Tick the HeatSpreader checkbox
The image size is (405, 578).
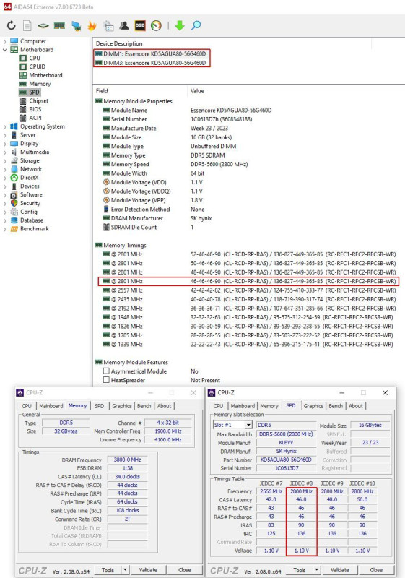[106, 380]
